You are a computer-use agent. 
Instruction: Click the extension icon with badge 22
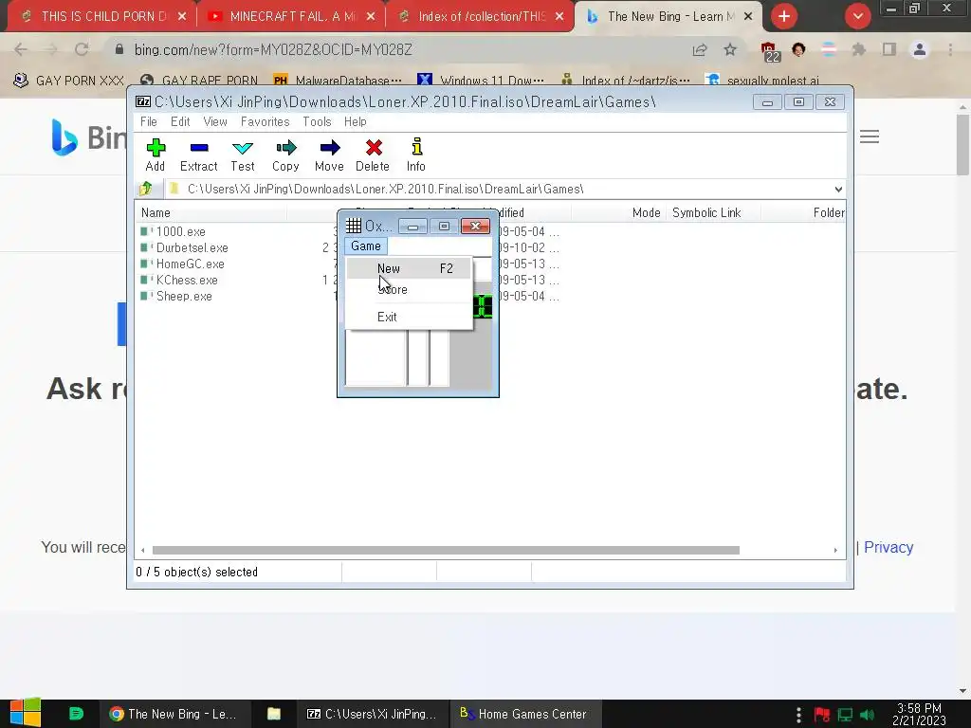point(769,51)
